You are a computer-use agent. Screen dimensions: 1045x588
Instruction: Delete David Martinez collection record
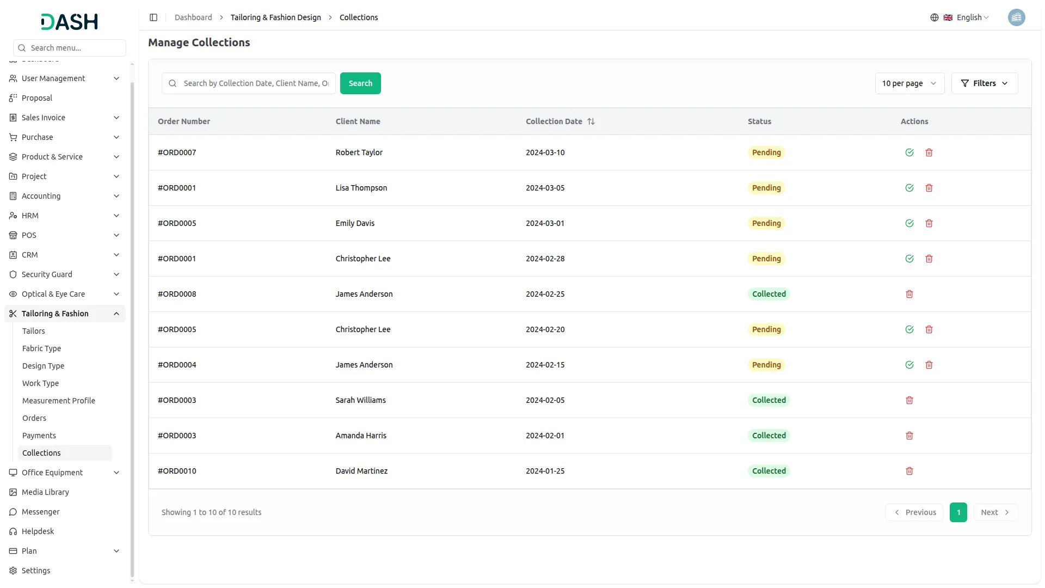click(x=909, y=471)
